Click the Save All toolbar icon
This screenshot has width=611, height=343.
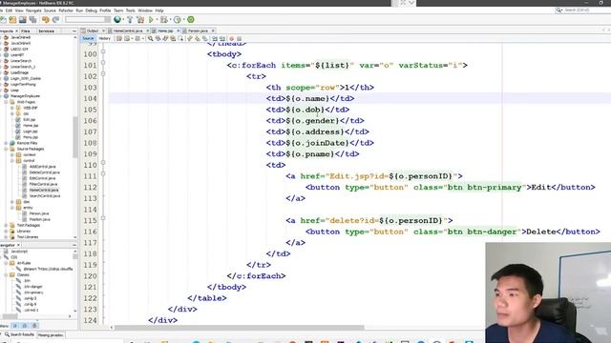click(x=32, y=19)
